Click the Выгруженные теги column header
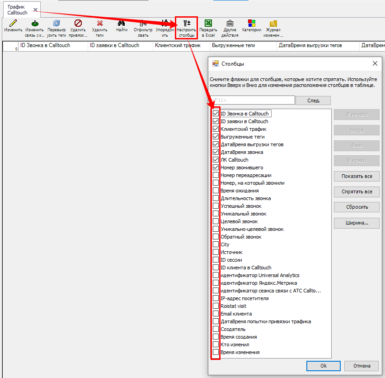Image resolution: width=385 pixels, height=378 pixels. [x=239, y=46]
